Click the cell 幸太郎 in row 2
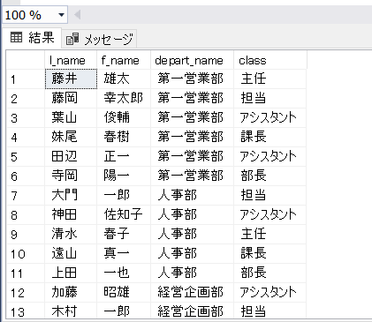372x322 pixels. coord(124,98)
